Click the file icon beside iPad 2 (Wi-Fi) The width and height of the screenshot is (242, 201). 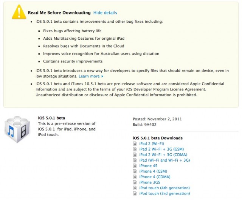click(x=135, y=144)
